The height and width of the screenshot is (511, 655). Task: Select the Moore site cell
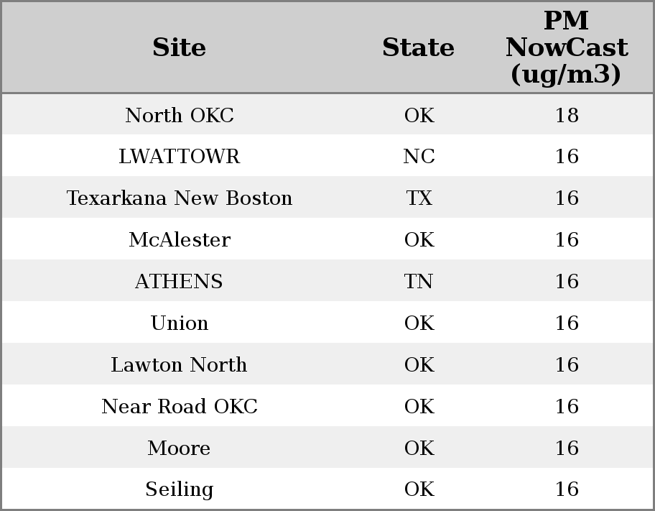(x=180, y=448)
